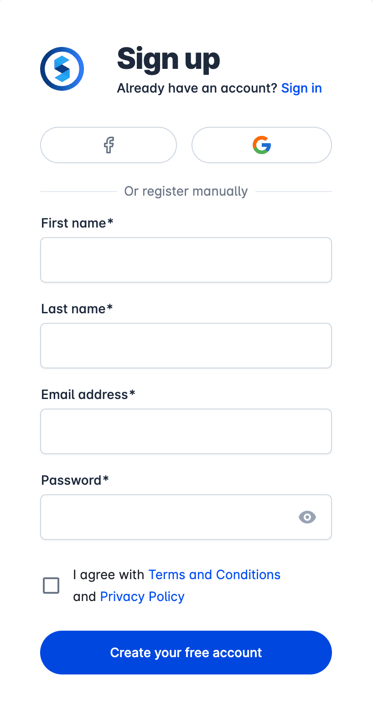Click the Password* label

point(75,480)
